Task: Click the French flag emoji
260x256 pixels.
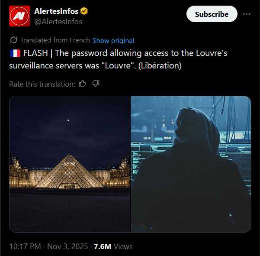Action: tap(15, 53)
